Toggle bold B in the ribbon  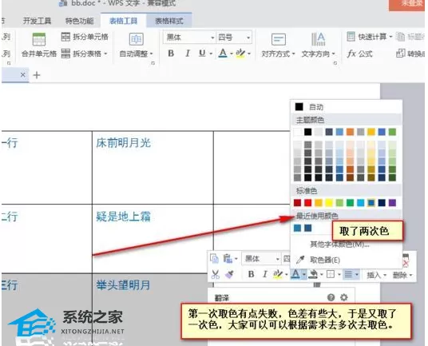[171, 54]
